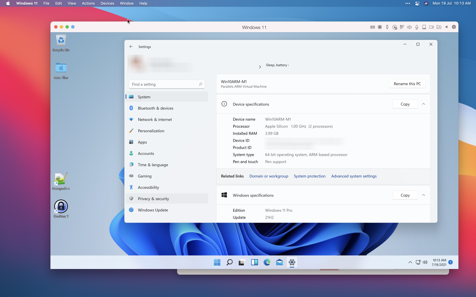Click the blue fourth window button in Parallels title bar
Viewport: 476px width, 297px height.
coord(73,27)
